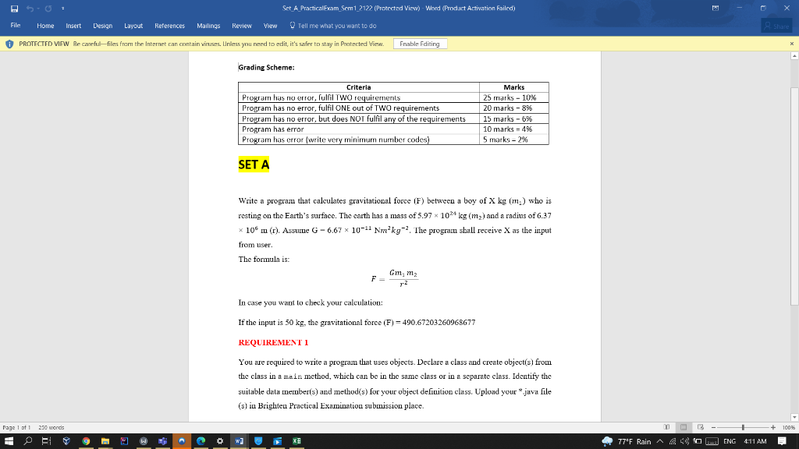Open Windows taskbar search

pos(28,441)
